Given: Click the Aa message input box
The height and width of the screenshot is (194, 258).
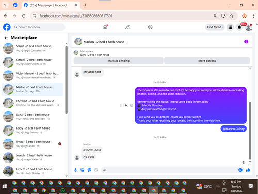Looking at the screenshot, I should click(169, 170).
